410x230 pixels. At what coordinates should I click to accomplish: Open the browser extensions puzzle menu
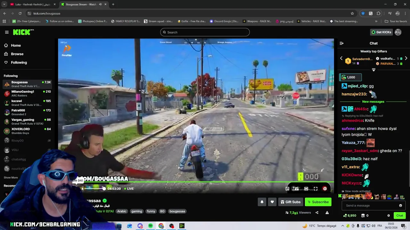(x=379, y=13)
